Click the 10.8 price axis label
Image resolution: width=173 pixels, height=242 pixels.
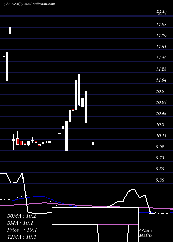pos(160,91)
